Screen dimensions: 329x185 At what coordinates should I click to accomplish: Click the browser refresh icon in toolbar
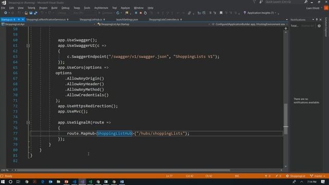[x=118, y=13]
